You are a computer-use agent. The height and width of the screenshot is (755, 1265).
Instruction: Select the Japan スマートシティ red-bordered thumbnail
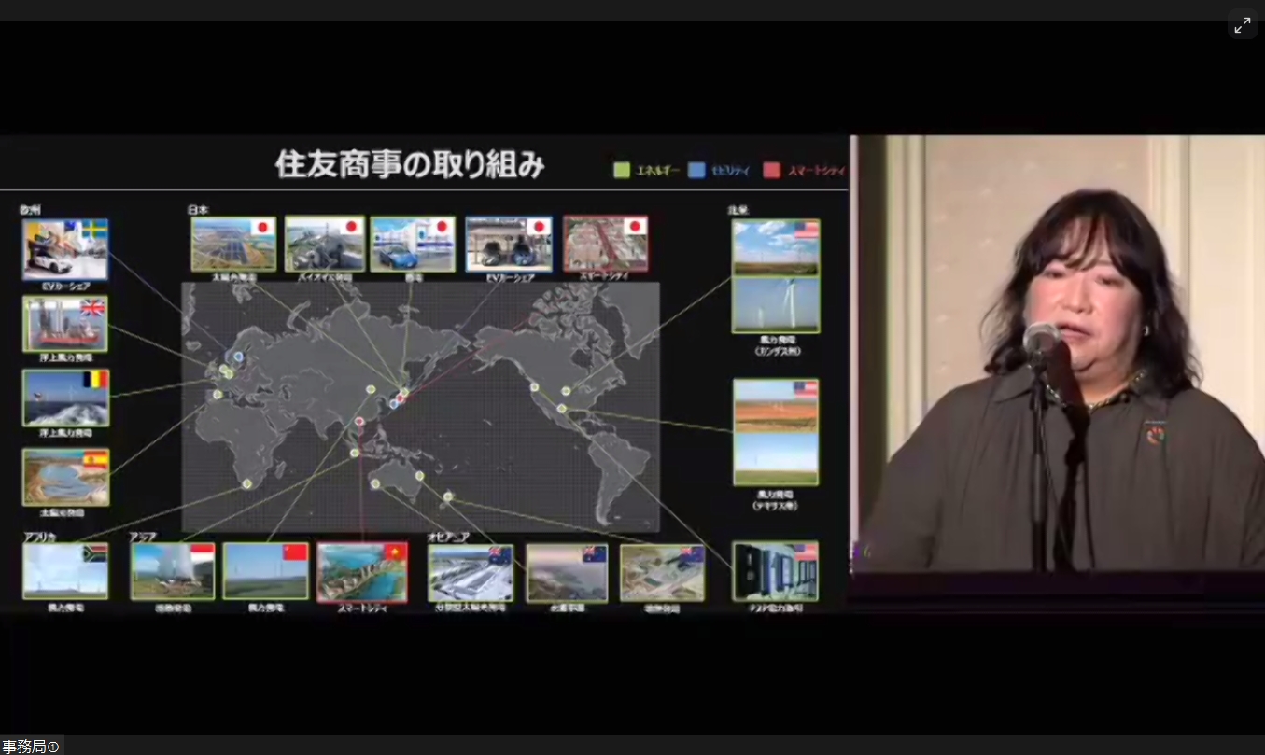tap(605, 245)
